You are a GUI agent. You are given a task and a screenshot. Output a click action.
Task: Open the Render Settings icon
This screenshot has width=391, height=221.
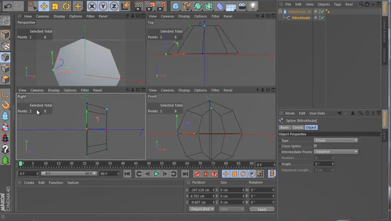[161, 6]
